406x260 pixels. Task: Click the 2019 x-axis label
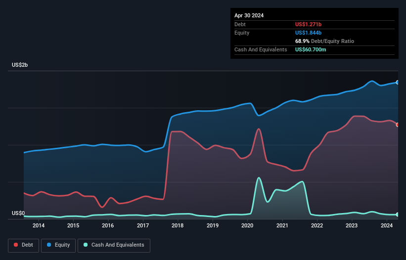click(x=213, y=225)
